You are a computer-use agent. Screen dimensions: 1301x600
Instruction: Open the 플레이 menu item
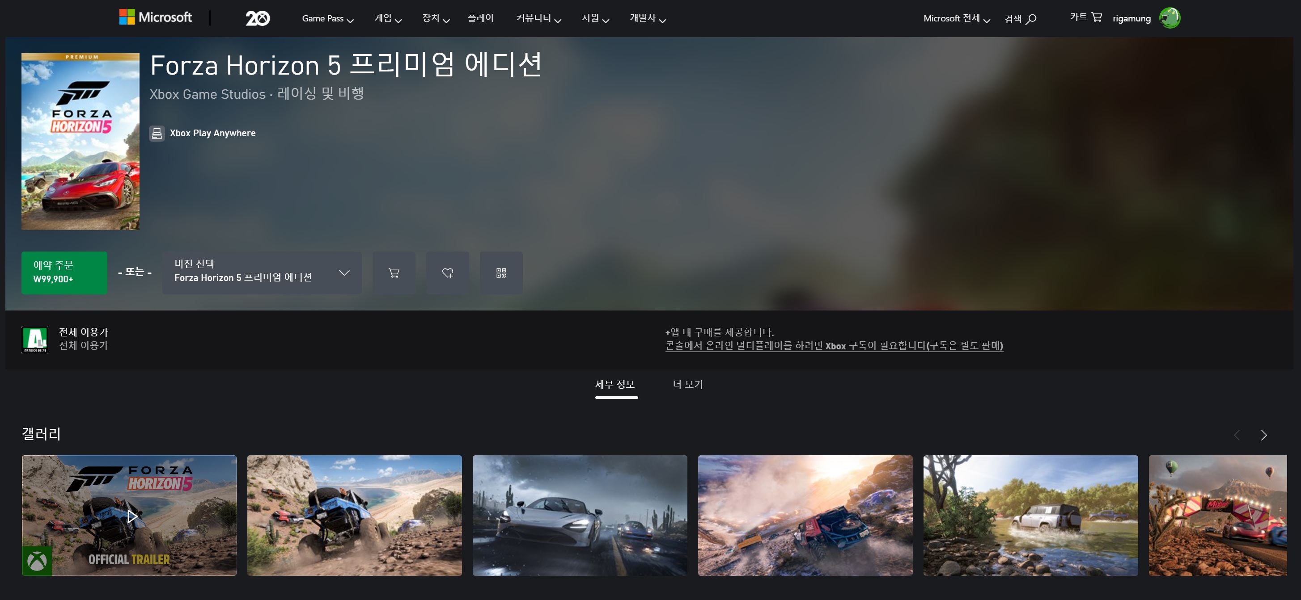[x=480, y=18]
